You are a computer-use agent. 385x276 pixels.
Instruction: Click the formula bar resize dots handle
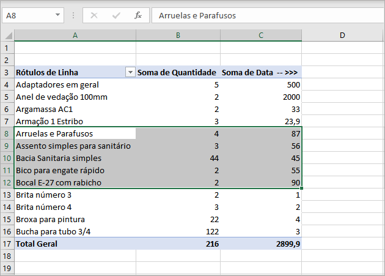[x=73, y=15]
